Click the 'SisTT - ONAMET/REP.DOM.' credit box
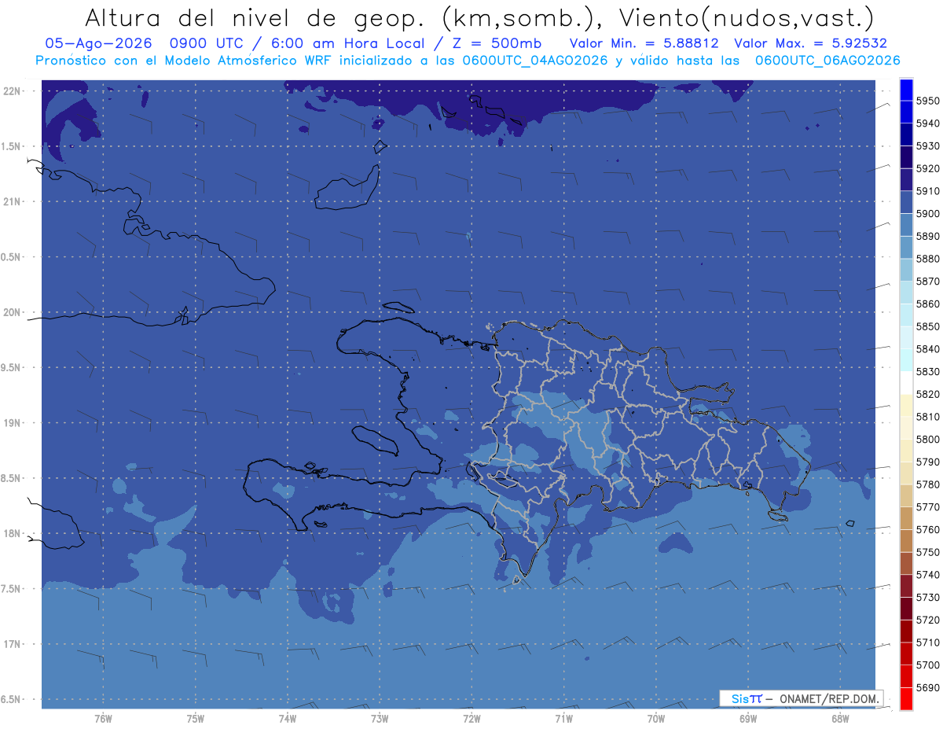The width and height of the screenshot is (943, 729). [801, 698]
